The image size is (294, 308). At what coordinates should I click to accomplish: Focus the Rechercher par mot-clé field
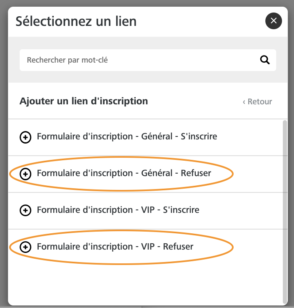(x=148, y=60)
